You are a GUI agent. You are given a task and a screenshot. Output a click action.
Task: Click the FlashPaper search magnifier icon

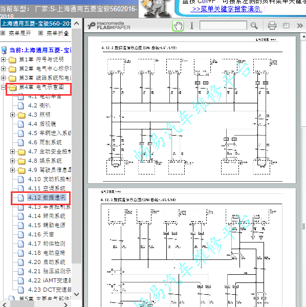coord(254,26)
